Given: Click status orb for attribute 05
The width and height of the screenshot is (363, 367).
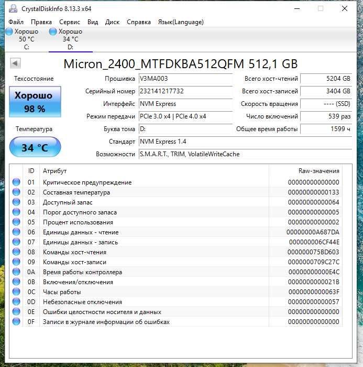Looking at the screenshot, I should point(16,222).
